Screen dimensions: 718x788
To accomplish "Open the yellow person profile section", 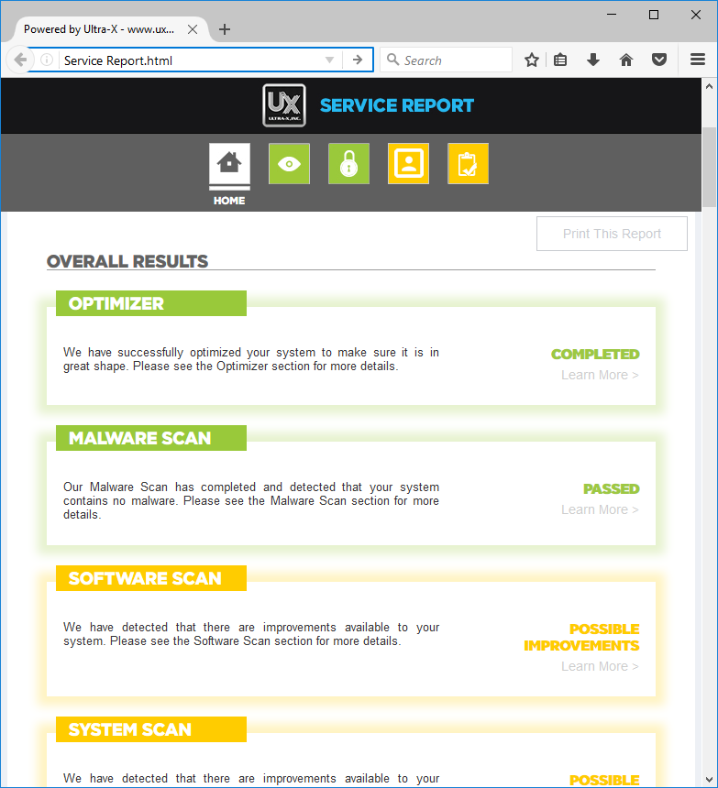I will pos(408,164).
